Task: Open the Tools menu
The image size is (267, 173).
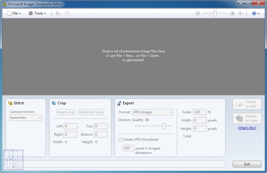Action: click(x=37, y=13)
